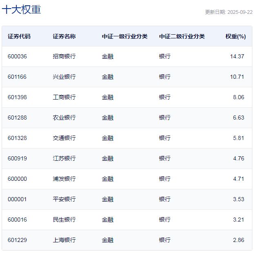This screenshot has width=254, height=253.
Task: Click the 中证二级行业分类 column header
Action: tap(182, 36)
